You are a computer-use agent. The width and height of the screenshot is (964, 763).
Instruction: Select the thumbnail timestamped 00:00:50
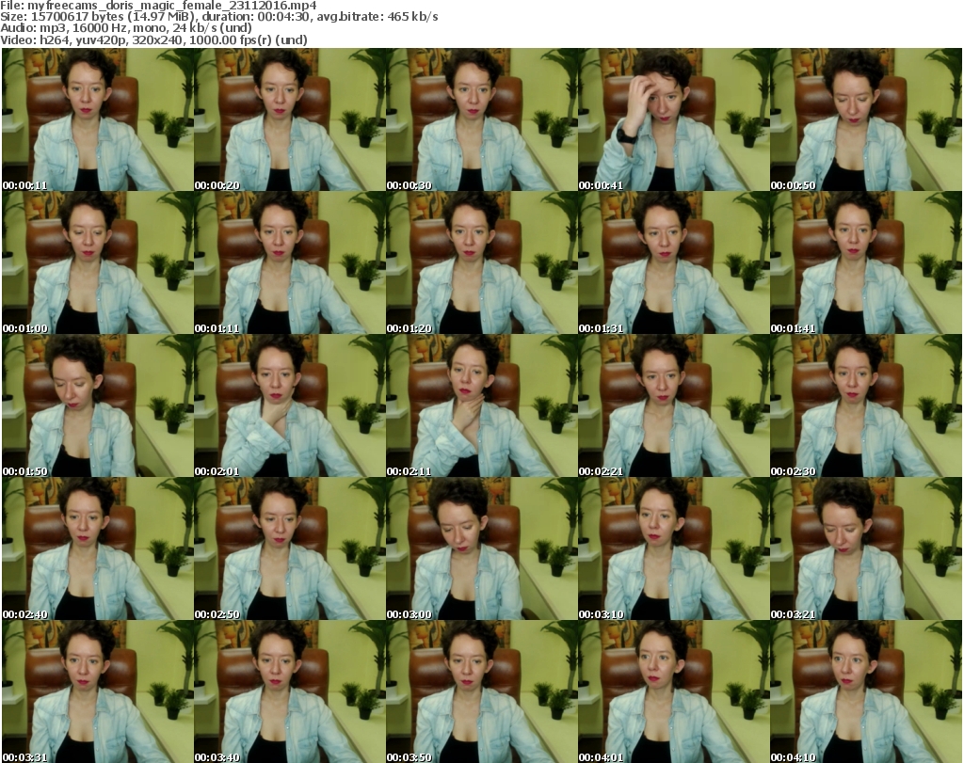click(866, 119)
